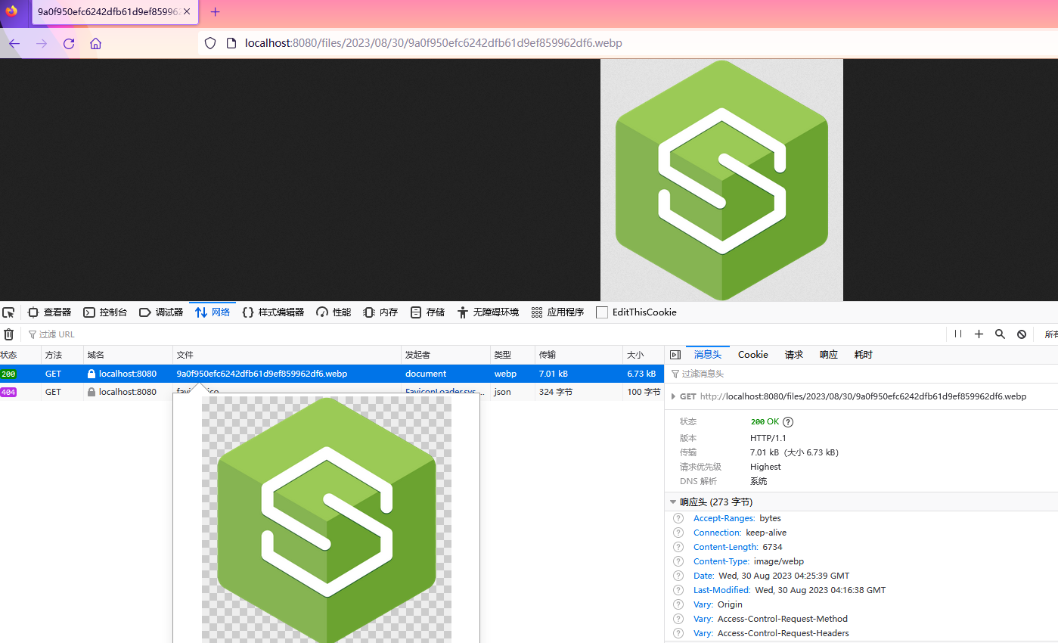Click help icon next to 200 OK
This screenshot has height=643, width=1058.
point(788,422)
